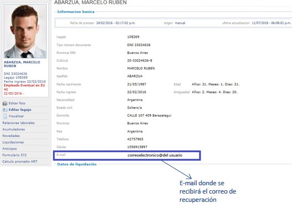The width and height of the screenshot is (292, 208).
Task: Go to Novedades in sidebar
Action: [11, 136]
